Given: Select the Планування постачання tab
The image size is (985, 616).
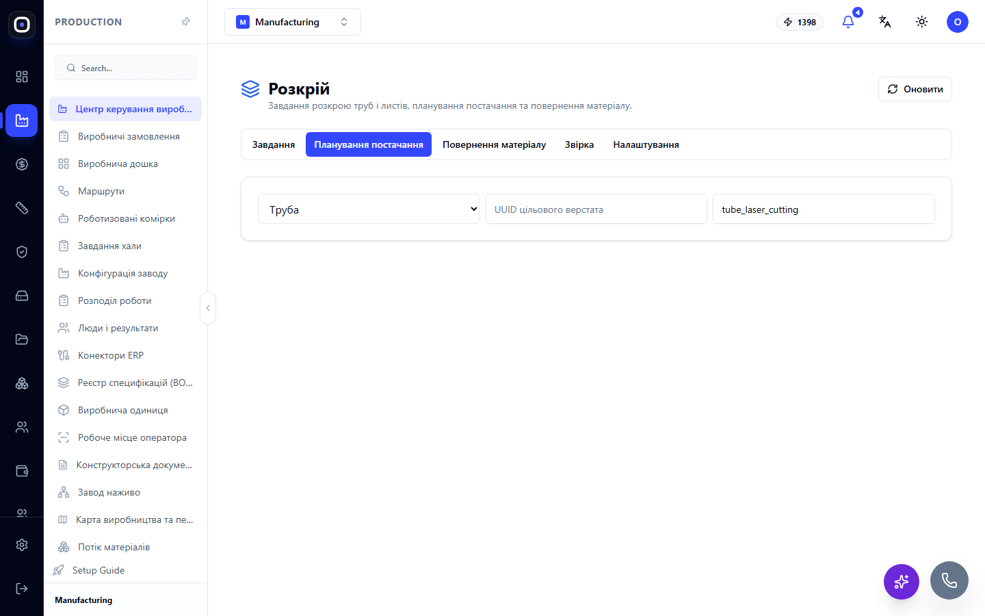Looking at the screenshot, I should click(x=369, y=144).
